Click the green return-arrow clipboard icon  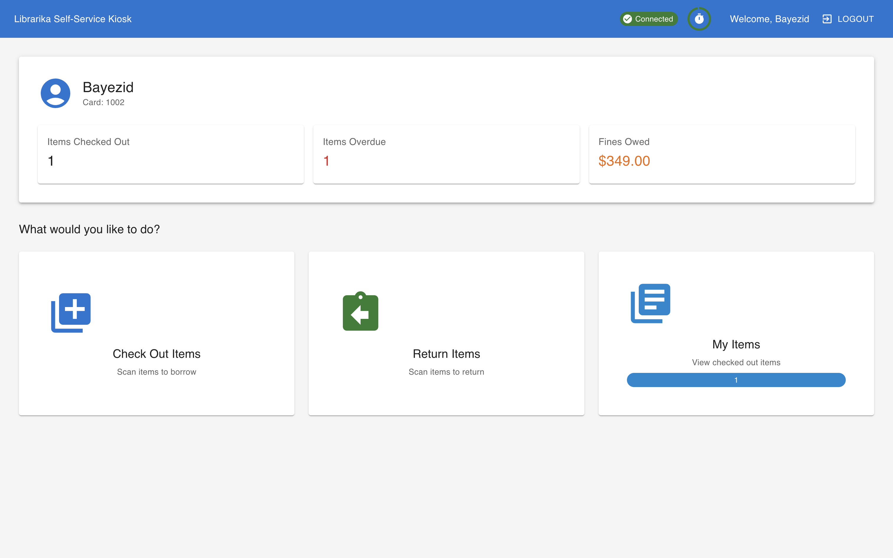click(361, 312)
